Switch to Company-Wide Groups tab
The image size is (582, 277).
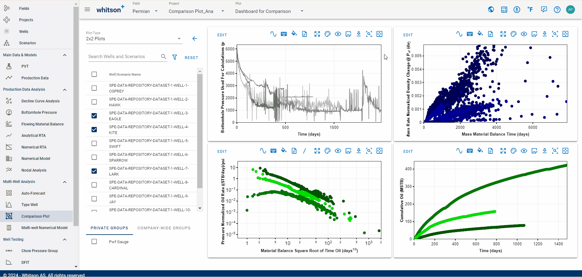(x=164, y=228)
